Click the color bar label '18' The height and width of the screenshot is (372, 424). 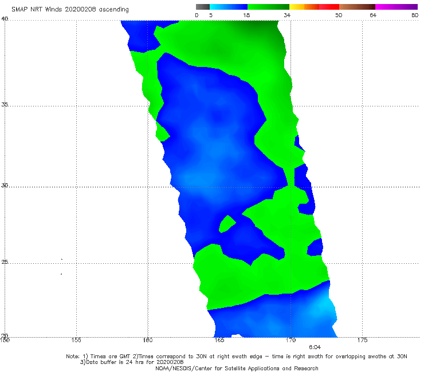pos(246,15)
